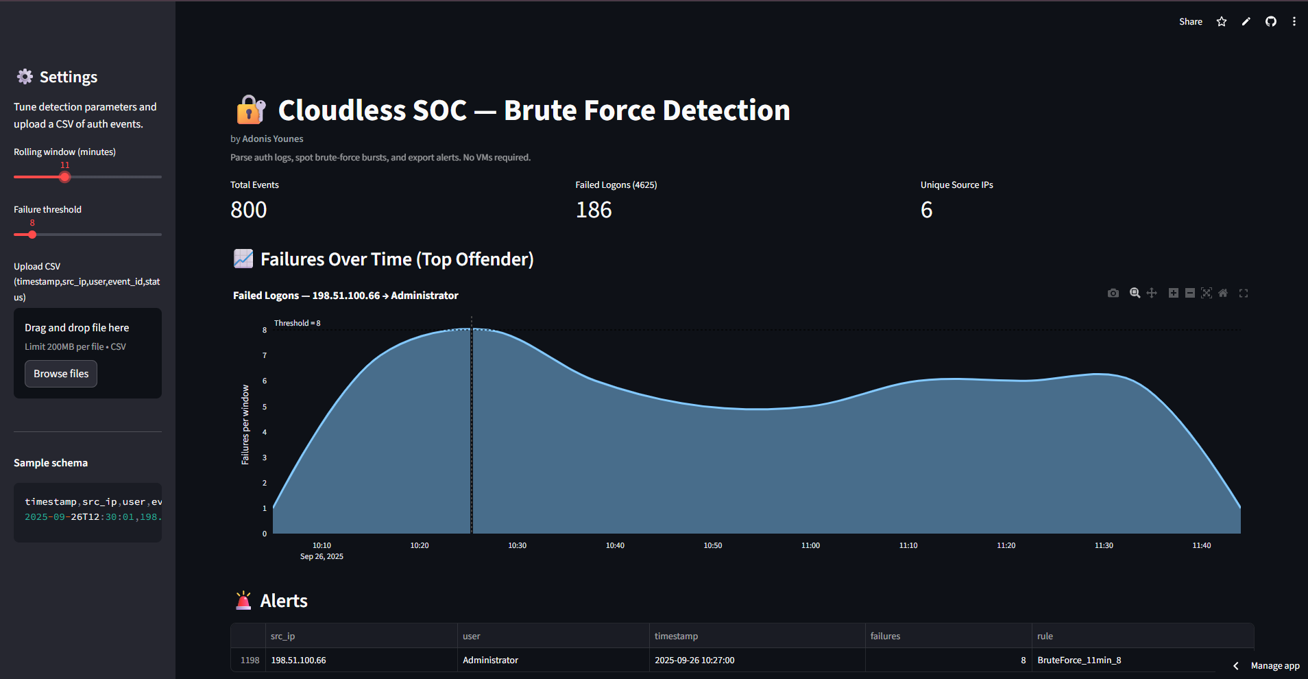
Task: Star this app as a favorite
Action: 1222,22
